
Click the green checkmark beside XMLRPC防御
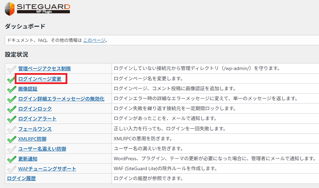pos(12,139)
